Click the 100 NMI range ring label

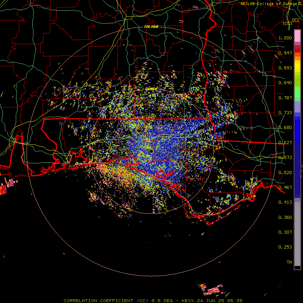click(151, 27)
